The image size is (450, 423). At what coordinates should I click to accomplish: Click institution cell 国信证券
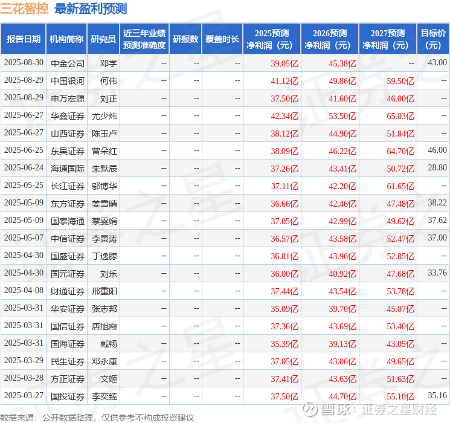tap(68, 326)
